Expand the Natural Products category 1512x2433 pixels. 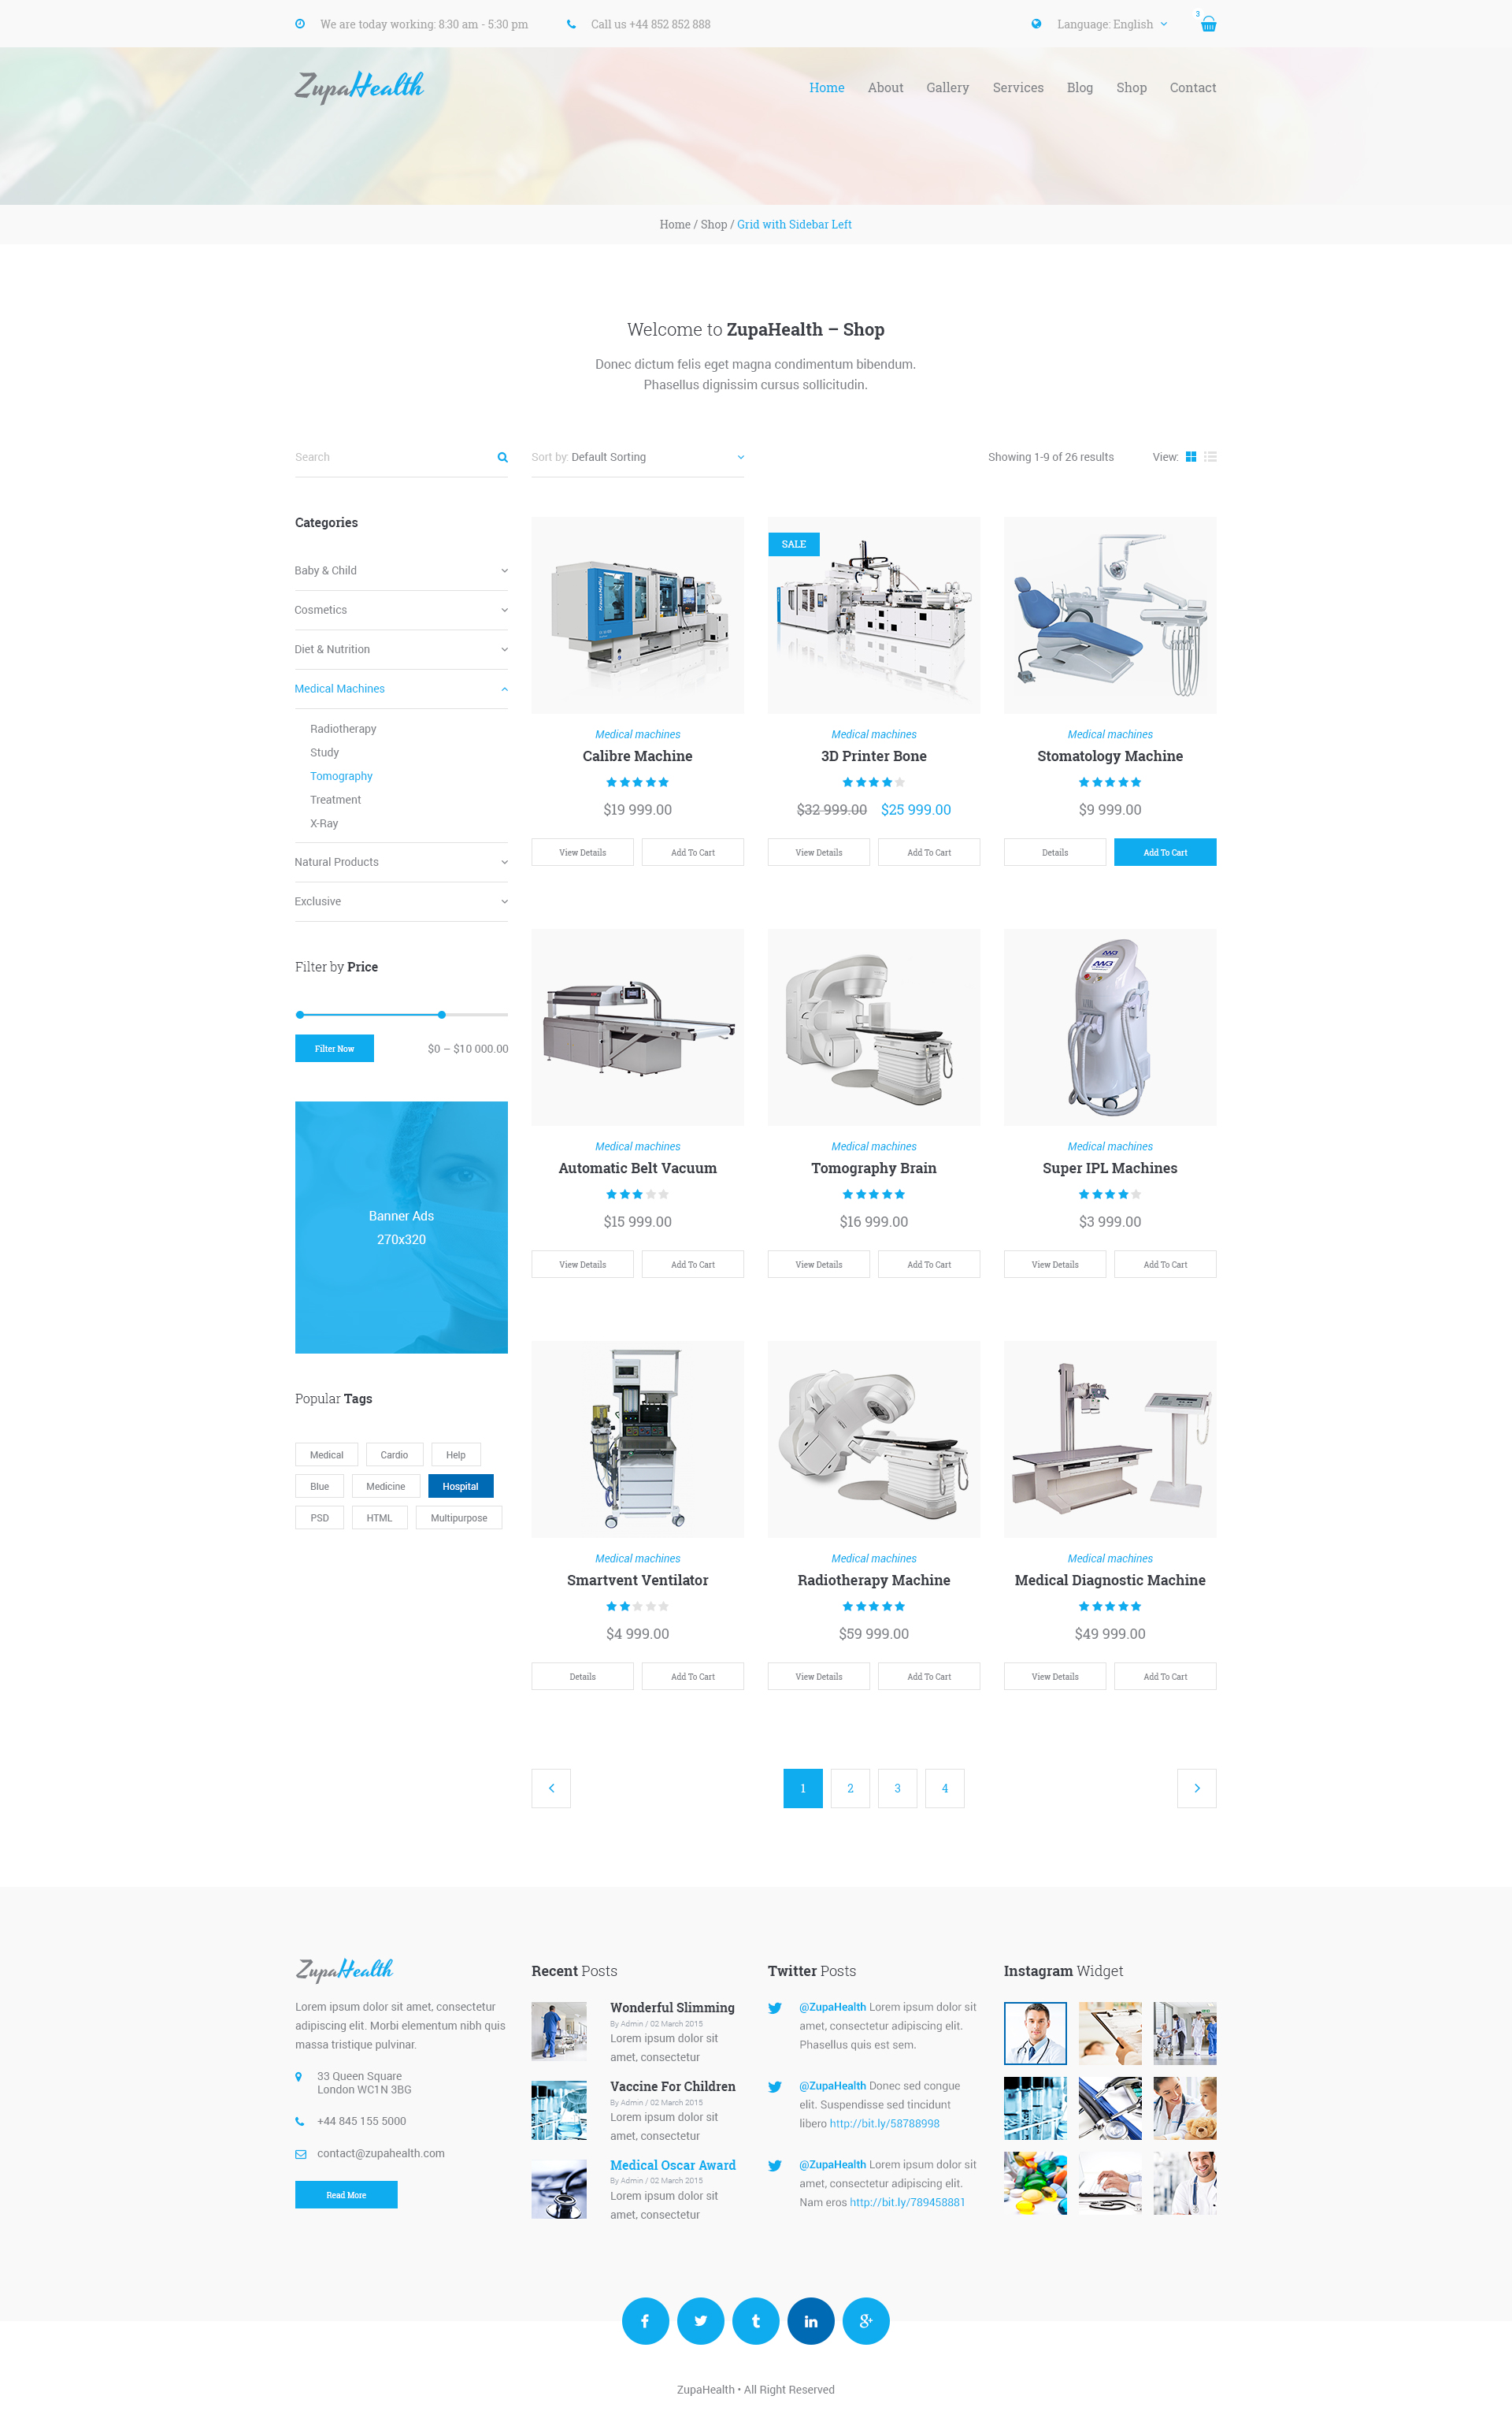[502, 861]
